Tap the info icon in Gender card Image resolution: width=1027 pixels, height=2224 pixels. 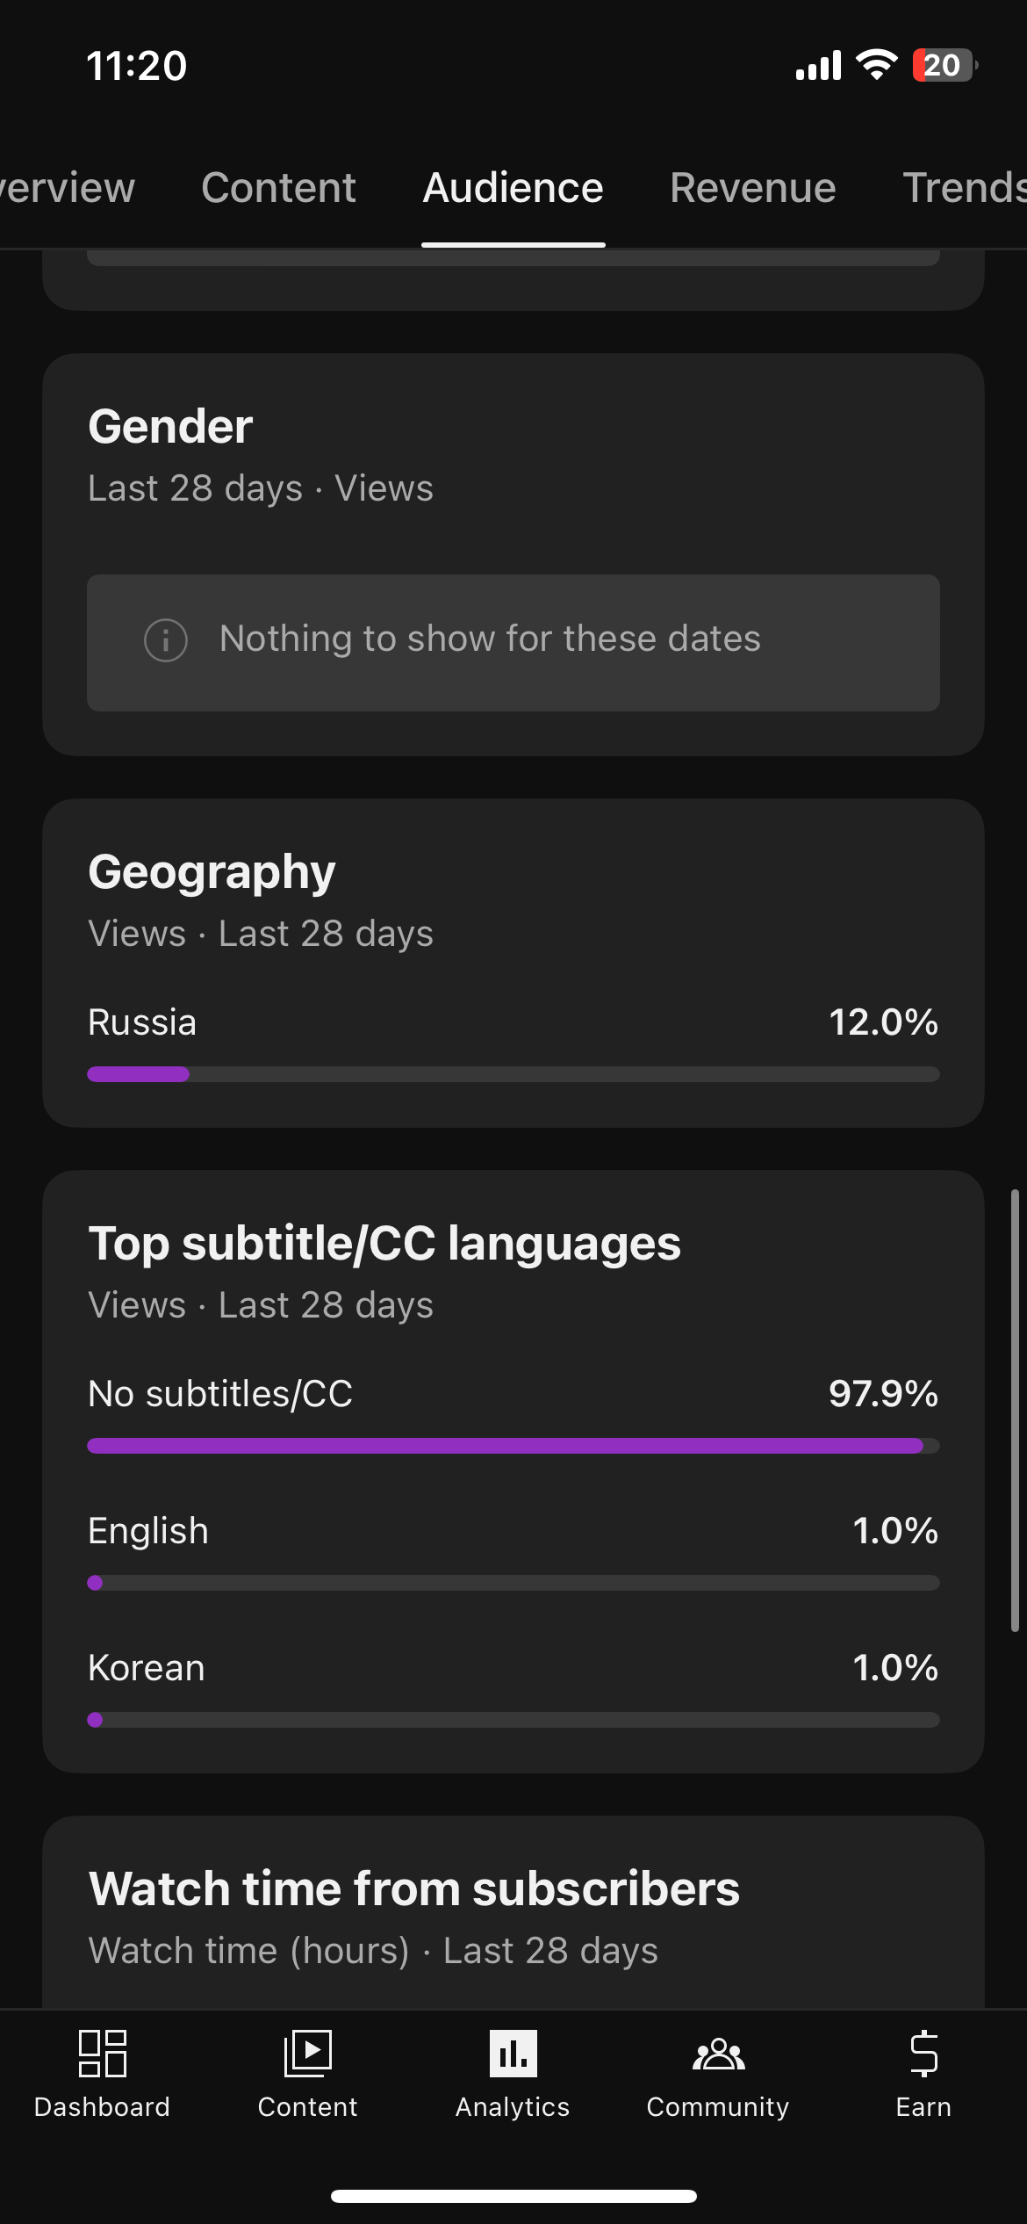coord(166,640)
